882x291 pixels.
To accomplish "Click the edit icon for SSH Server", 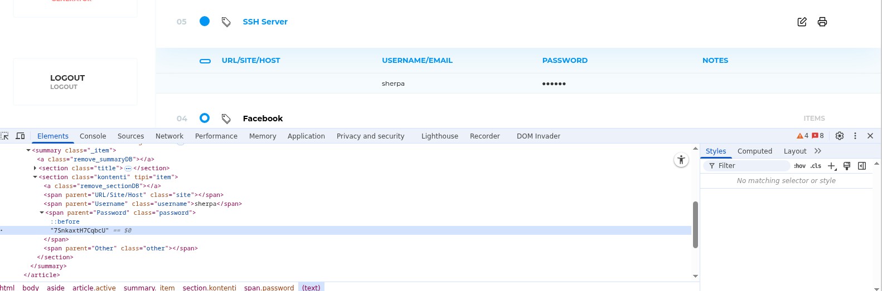I will (x=802, y=22).
